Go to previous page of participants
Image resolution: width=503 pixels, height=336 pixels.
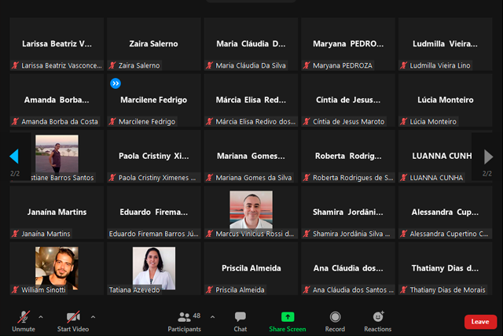(14, 156)
